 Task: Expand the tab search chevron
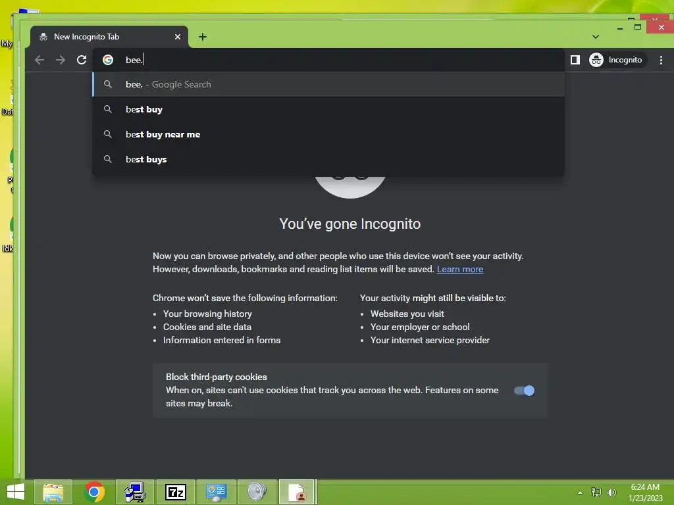coord(595,37)
